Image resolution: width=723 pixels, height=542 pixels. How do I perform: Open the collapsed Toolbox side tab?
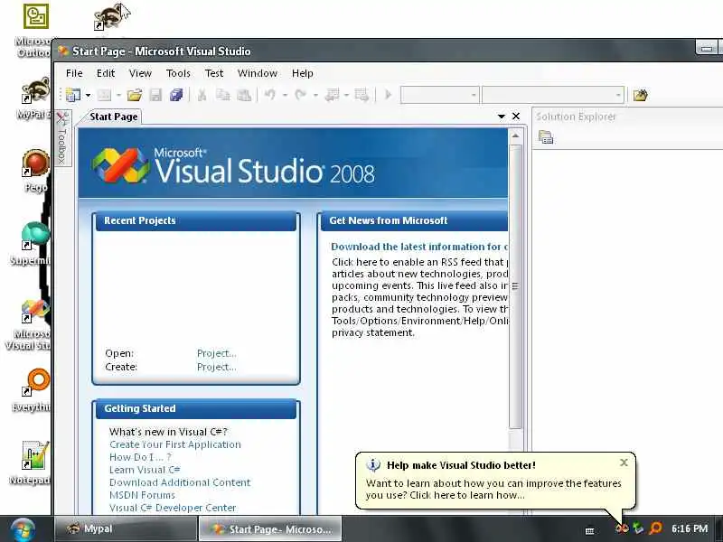62,137
